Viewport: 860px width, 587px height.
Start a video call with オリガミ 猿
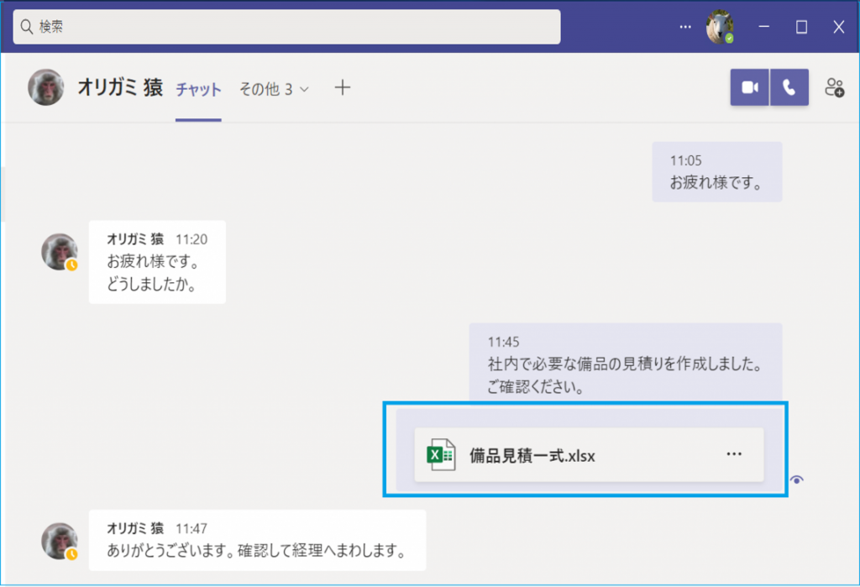point(749,87)
